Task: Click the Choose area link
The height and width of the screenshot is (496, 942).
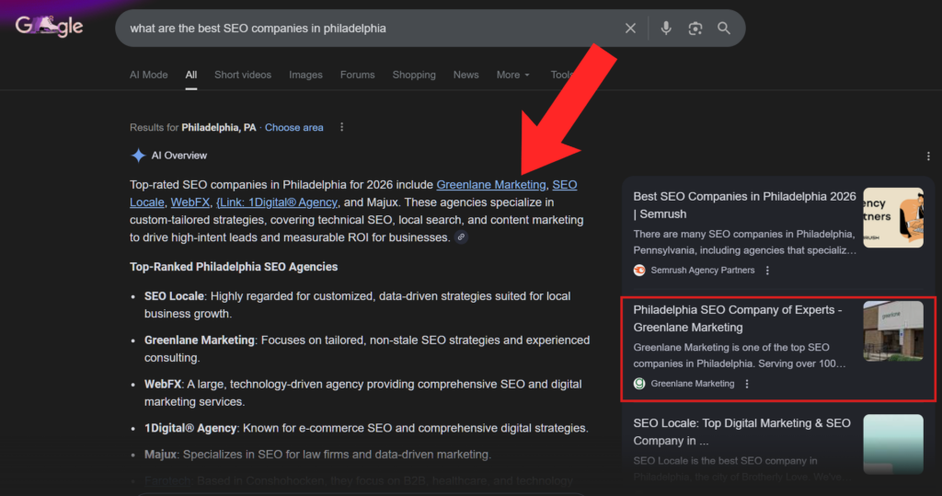Action: pos(293,128)
